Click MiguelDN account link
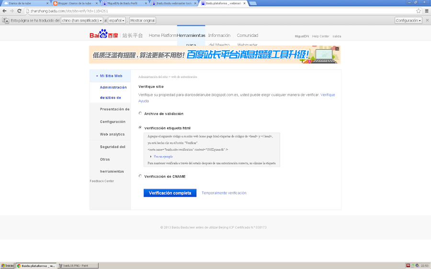 (302, 36)
